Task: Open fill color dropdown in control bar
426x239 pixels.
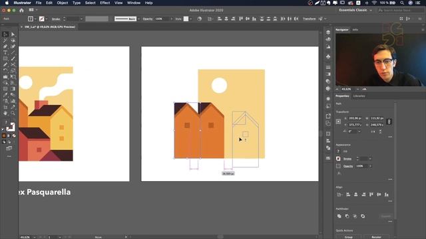Action: [35, 19]
